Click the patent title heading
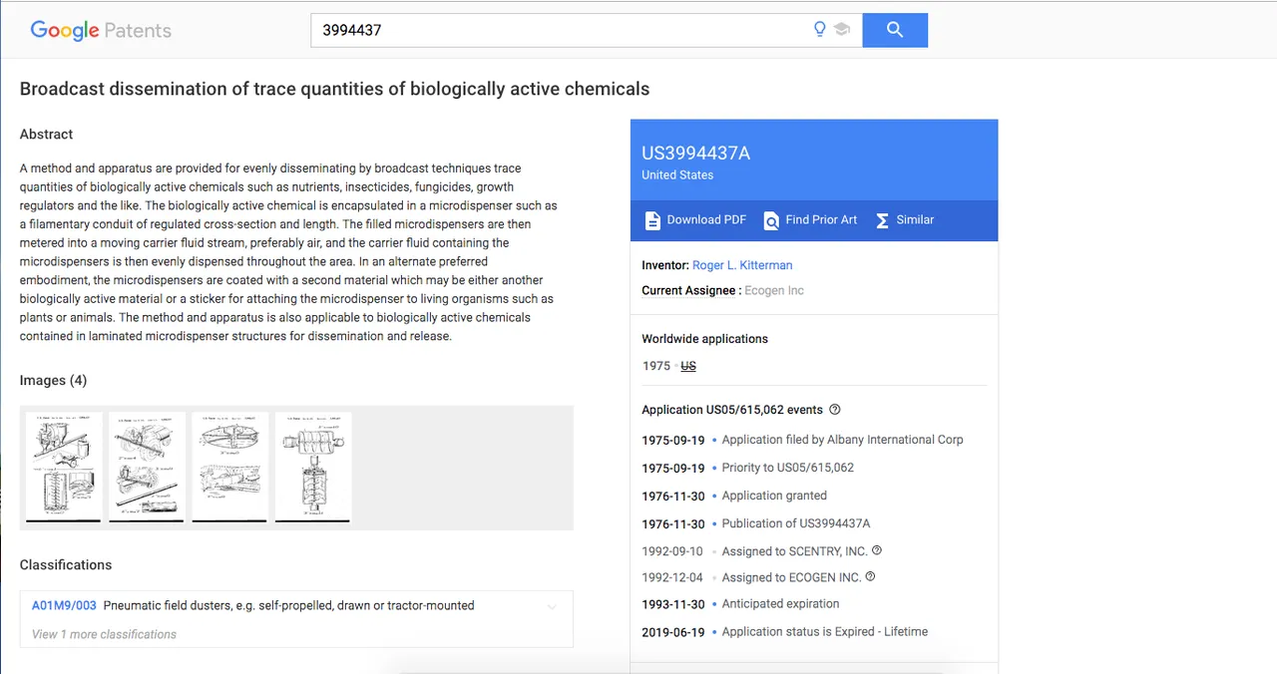The image size is (1277, 674). [x=334, y=89]
